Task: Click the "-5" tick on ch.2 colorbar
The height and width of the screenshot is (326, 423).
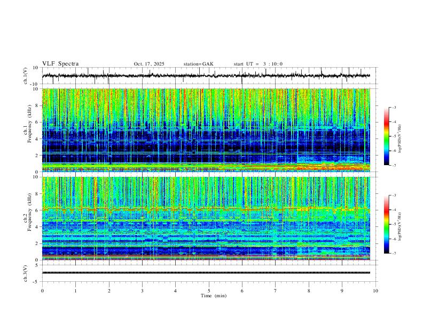Action: [394, 224]
